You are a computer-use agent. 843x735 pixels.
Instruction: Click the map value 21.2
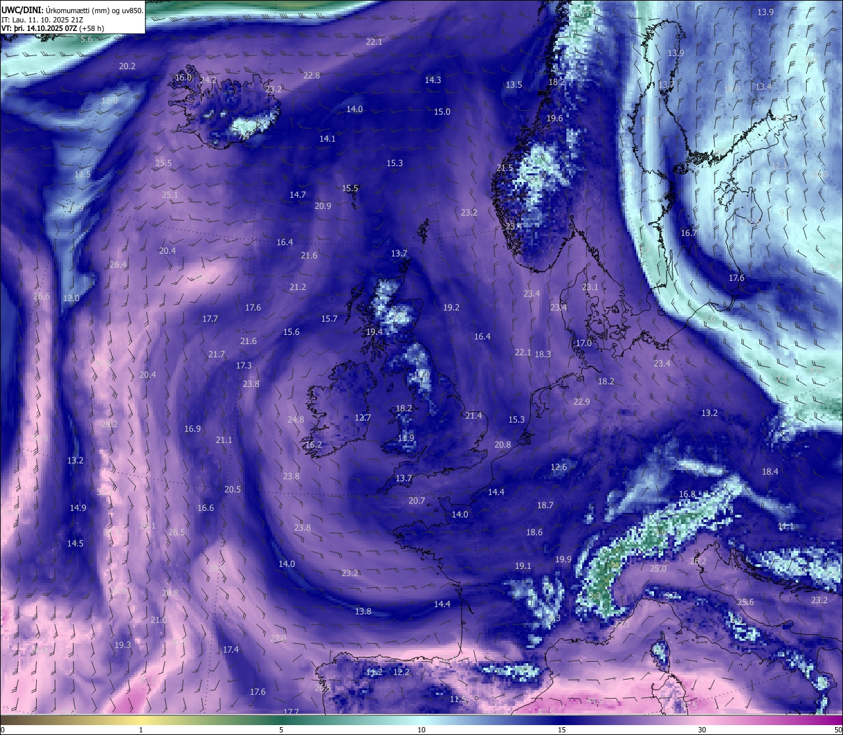pos(298,287)
